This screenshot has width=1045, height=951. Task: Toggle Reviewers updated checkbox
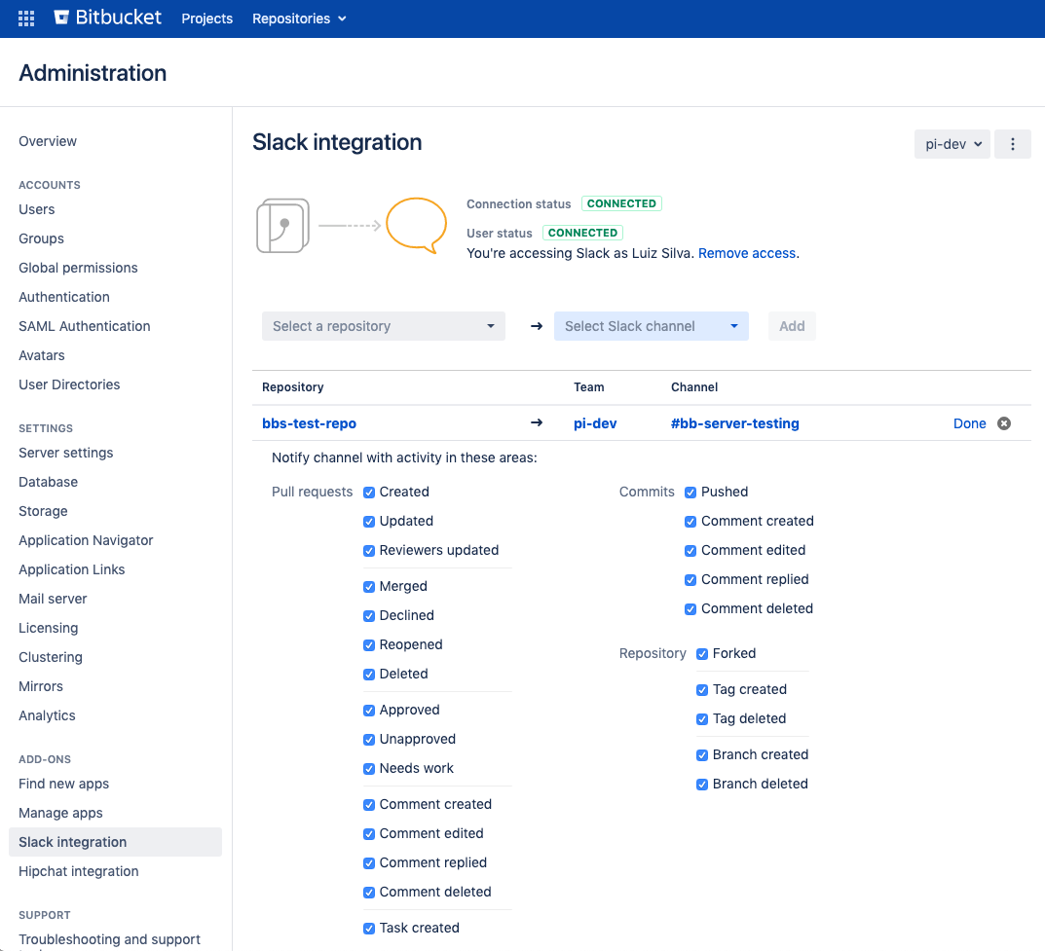coord(368,551)
